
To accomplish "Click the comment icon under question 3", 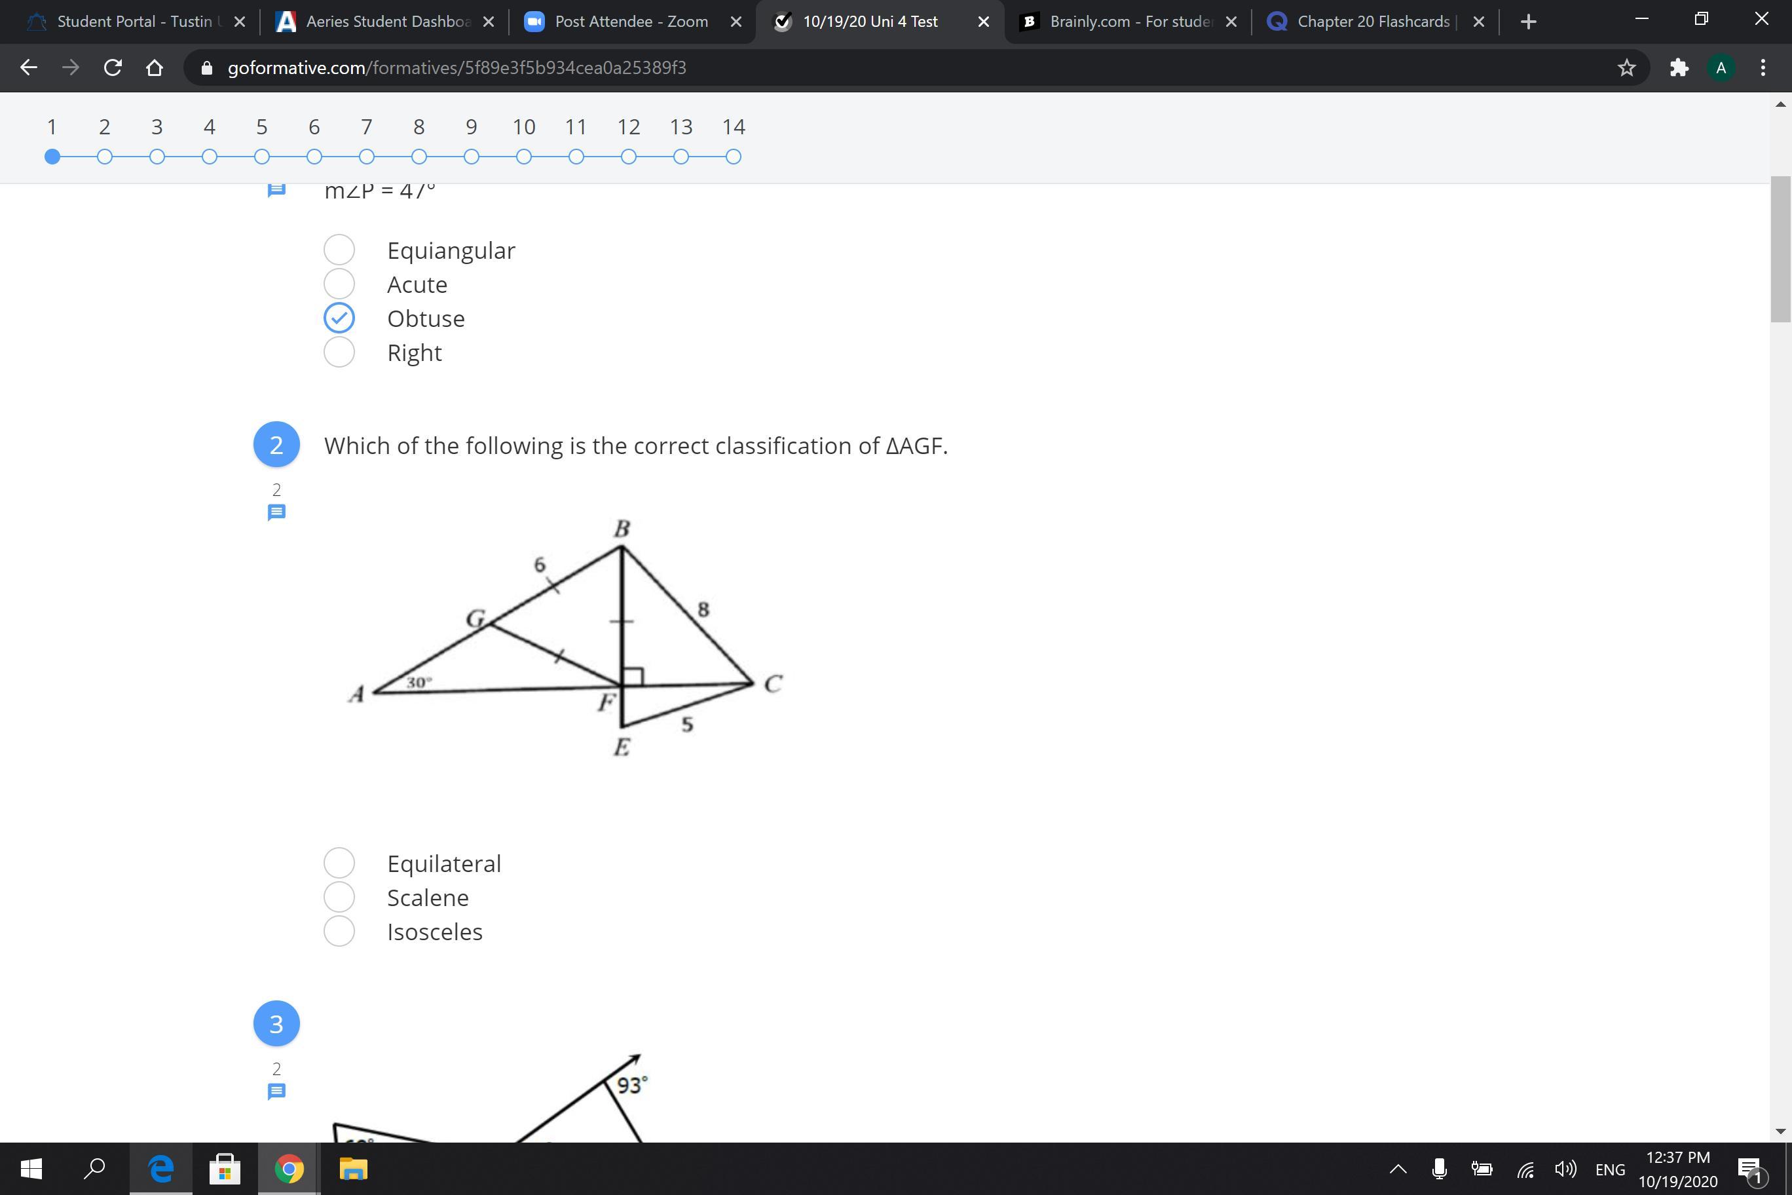I will pyautogui.click(x=276, y=1091).
